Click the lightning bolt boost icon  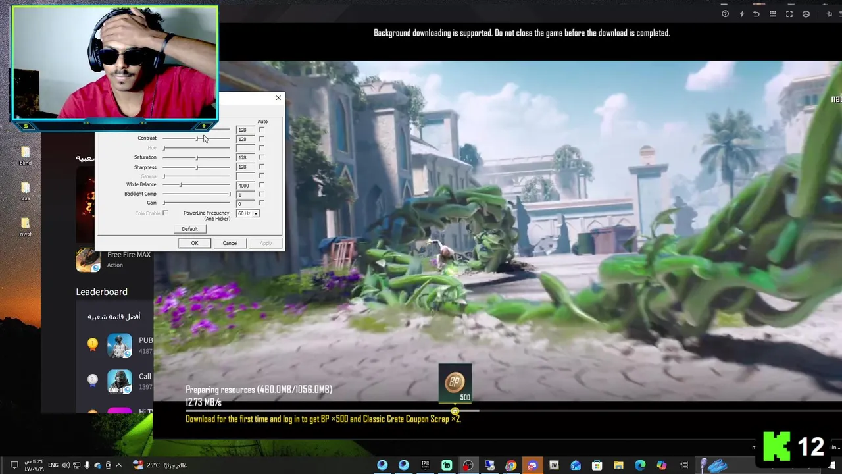coord(741,14)
